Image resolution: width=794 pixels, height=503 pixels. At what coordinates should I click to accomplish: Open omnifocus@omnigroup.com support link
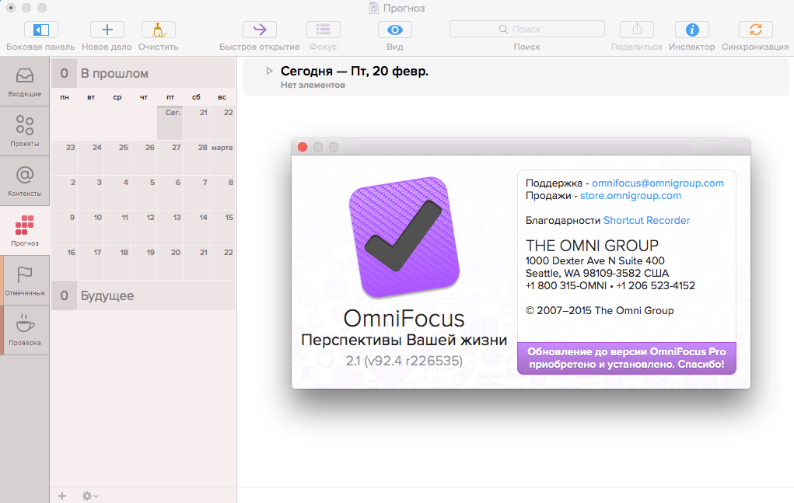658,183
